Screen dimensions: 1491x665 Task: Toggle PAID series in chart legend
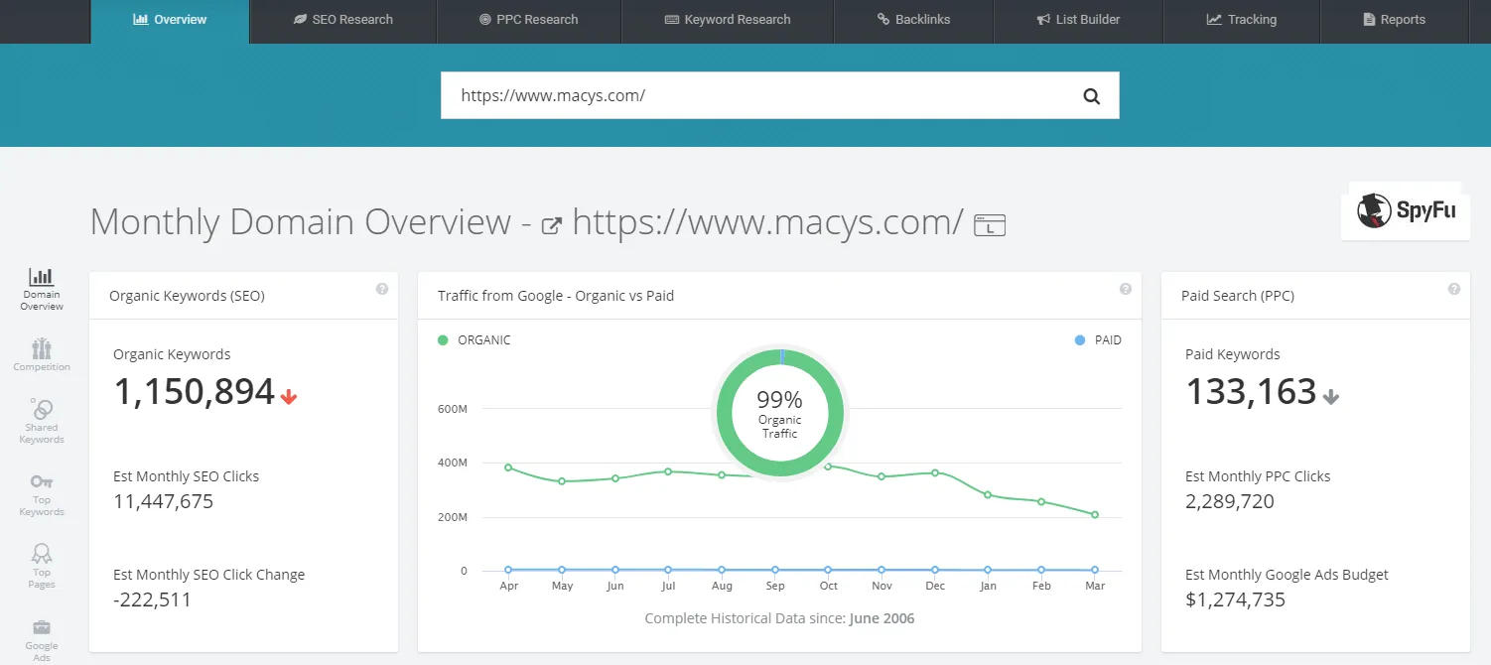click(x=1098, y=340)
